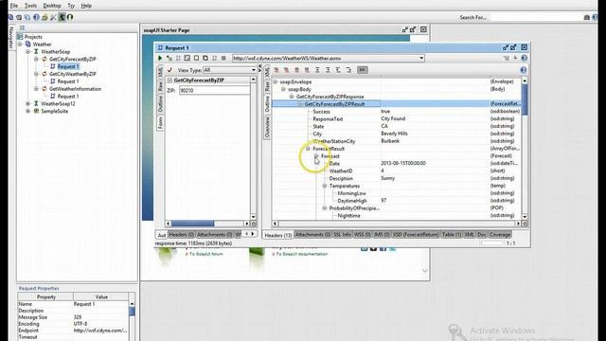The width and height of the screenshot is (606, 341).
Task: Select the response Attachments (0) tab
Action: (312, 234)
